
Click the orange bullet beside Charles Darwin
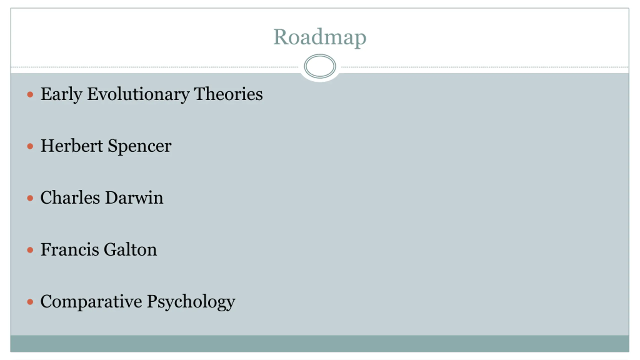30,198
